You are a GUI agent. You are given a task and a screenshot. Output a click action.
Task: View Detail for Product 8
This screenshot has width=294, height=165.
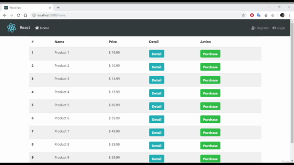157,146
